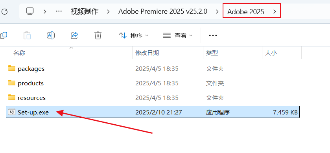The height and width of the screenshot is (153, 330).
Task: Open the 查看 view dropdown
Action: 178,35
